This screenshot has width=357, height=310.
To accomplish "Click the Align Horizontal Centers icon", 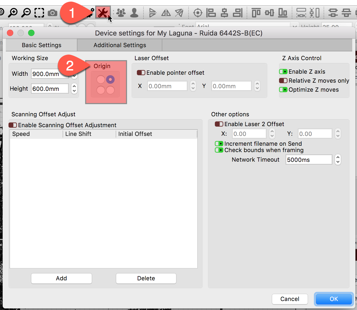I will point(224,12).
